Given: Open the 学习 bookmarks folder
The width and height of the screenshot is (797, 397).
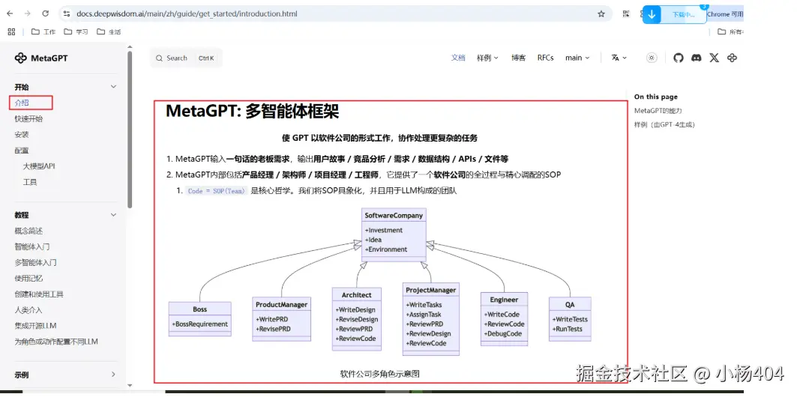Looking at the screenshot, I should click(76, 31).
